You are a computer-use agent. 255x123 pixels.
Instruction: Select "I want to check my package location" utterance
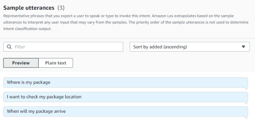(126, 97)
